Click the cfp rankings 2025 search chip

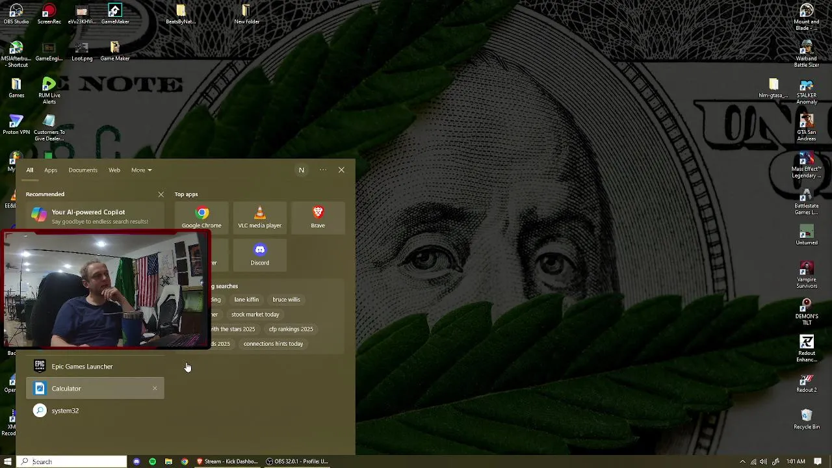click(x=291, y=329)
